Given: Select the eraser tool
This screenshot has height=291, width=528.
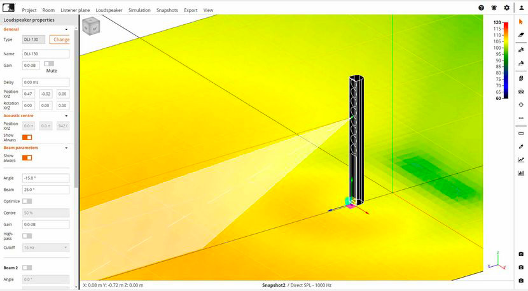Looking at the screenshot, I should point(521,34).
